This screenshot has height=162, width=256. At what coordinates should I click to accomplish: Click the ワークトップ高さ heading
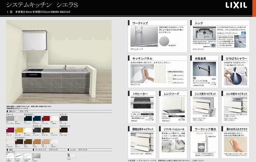coord(205,129)
